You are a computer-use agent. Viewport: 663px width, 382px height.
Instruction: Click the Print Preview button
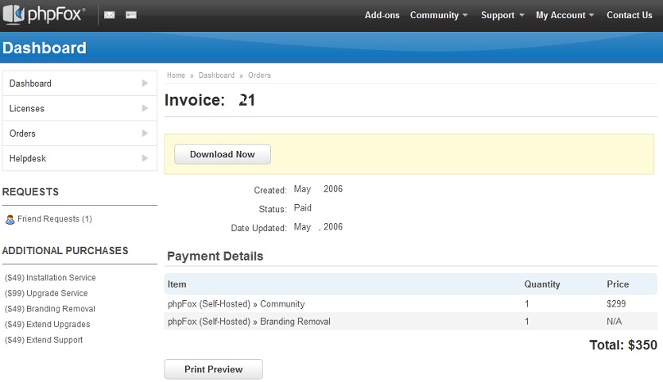pyautogui.click(x=214, y=369)
